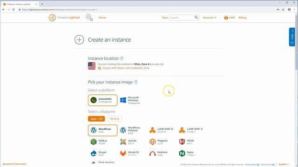Open a new browser tab
This screenshot has height=167, width=298.
(x=42, y=4)
